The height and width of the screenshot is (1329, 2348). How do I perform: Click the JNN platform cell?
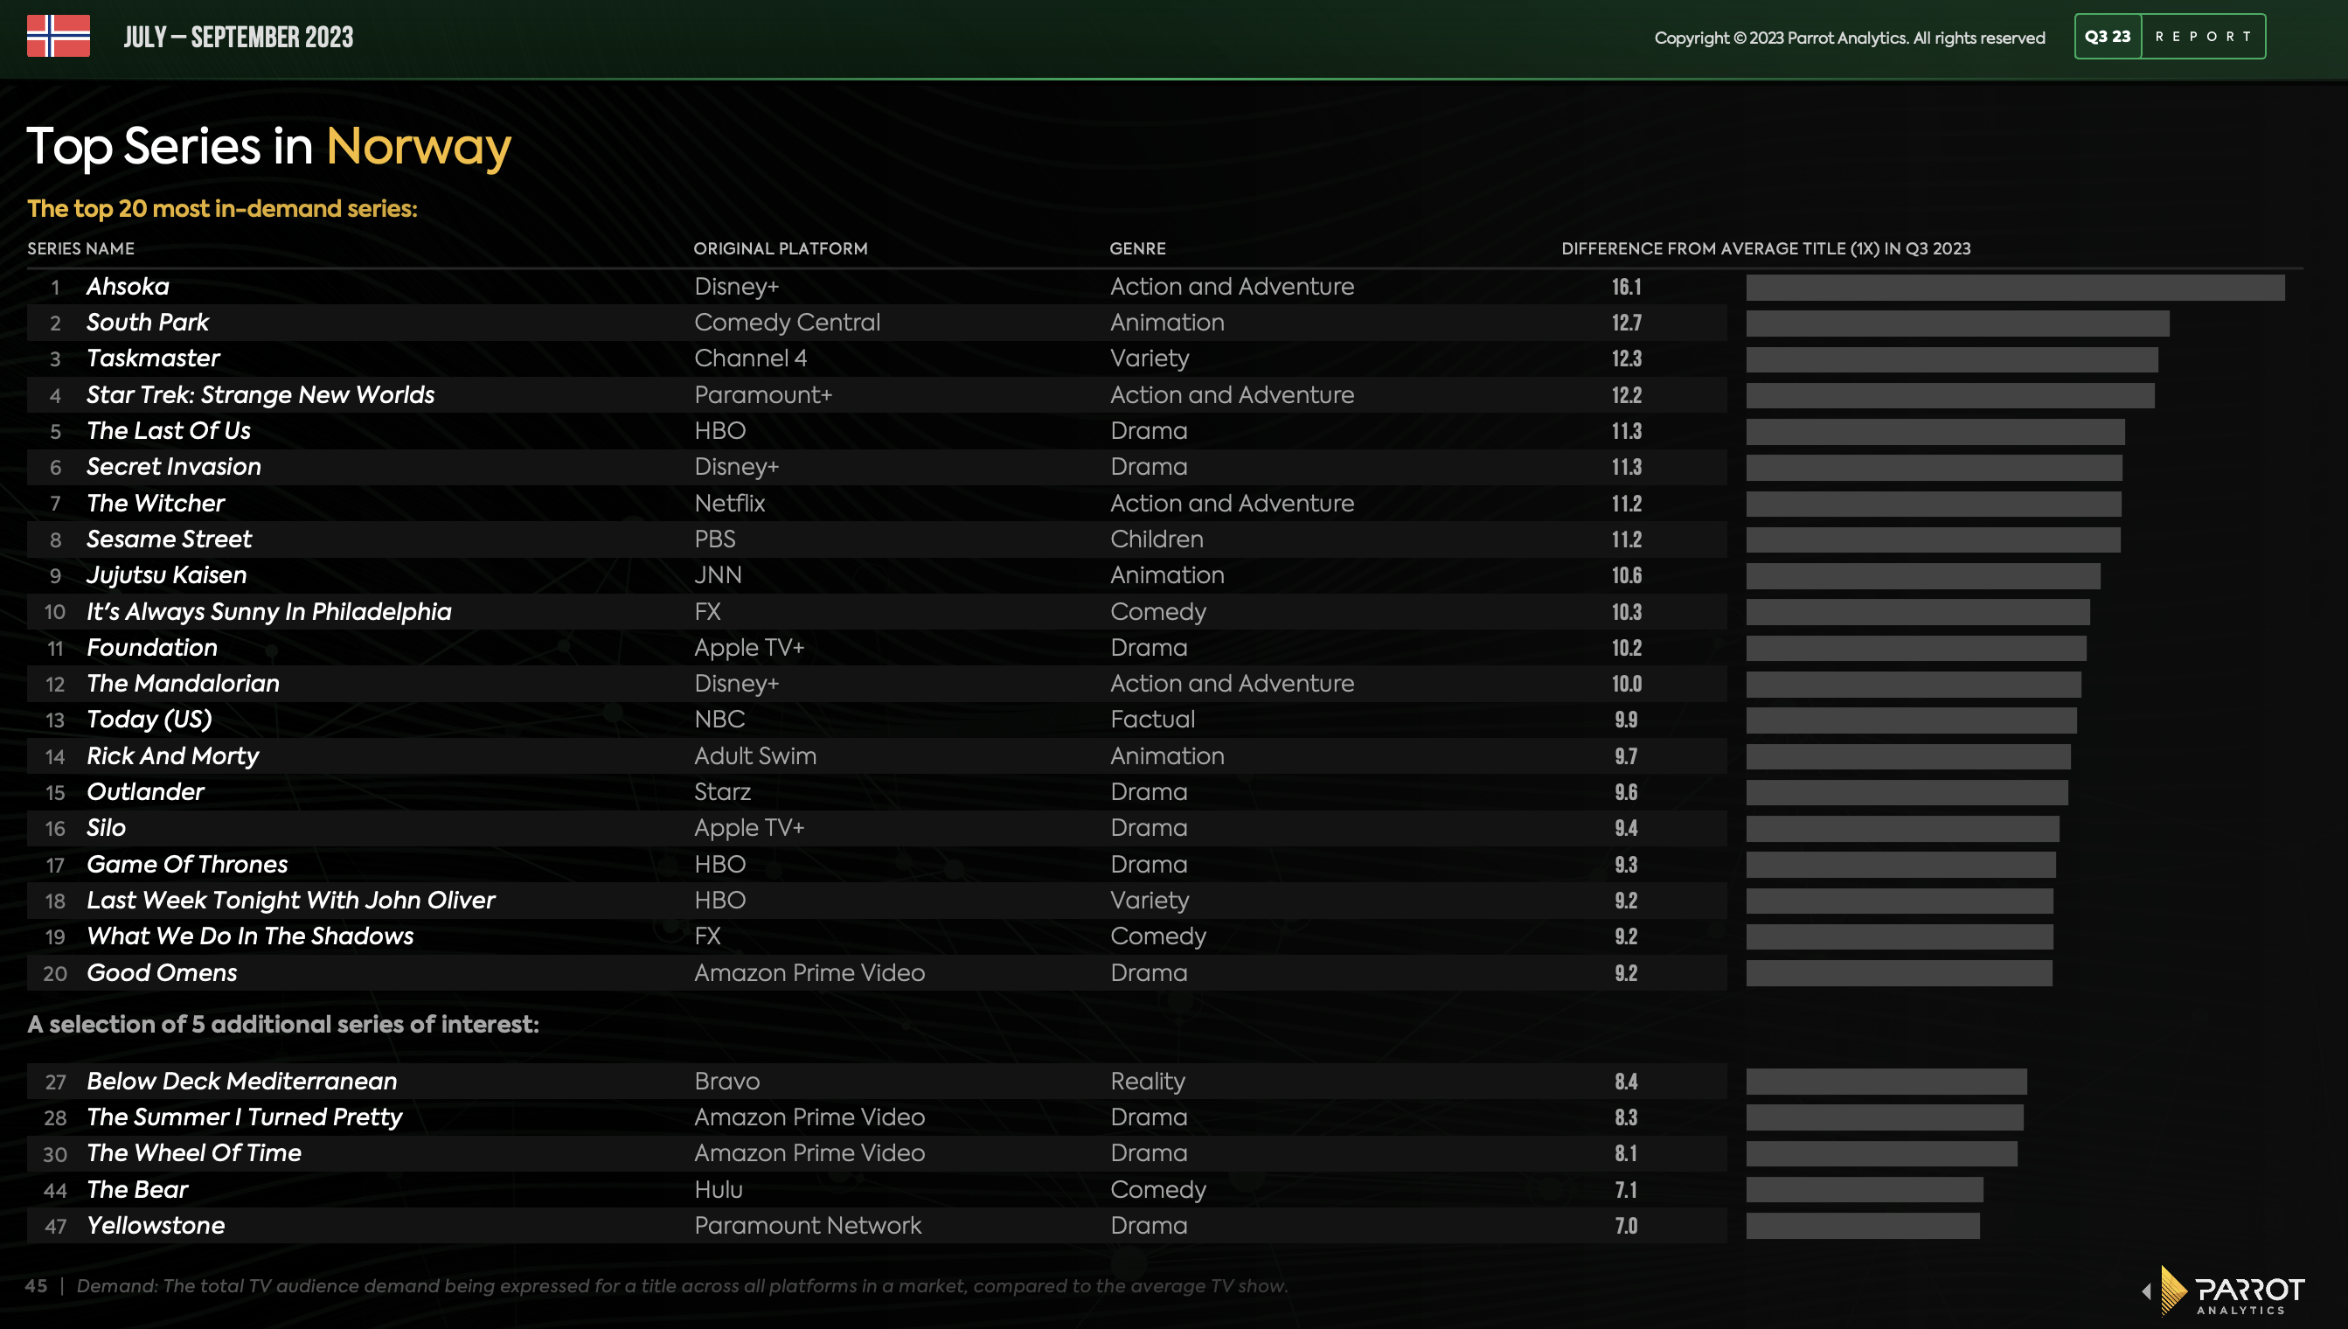pos(718,575)
